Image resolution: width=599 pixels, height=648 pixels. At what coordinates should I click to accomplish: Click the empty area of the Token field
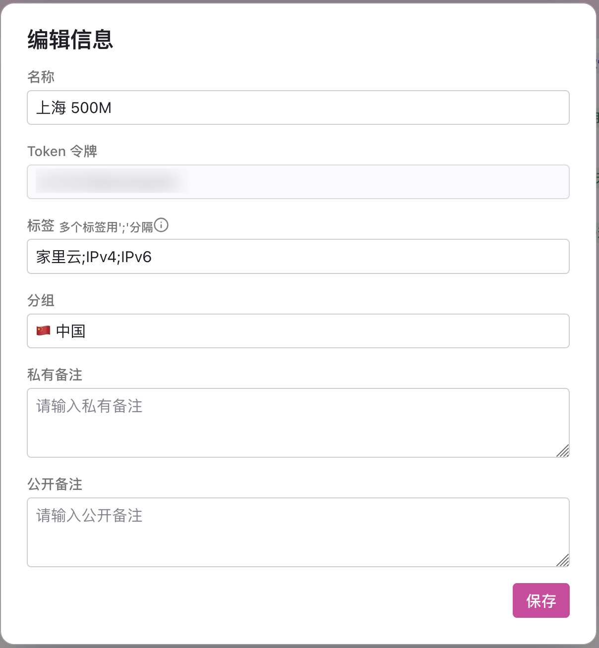click(377, 182)
